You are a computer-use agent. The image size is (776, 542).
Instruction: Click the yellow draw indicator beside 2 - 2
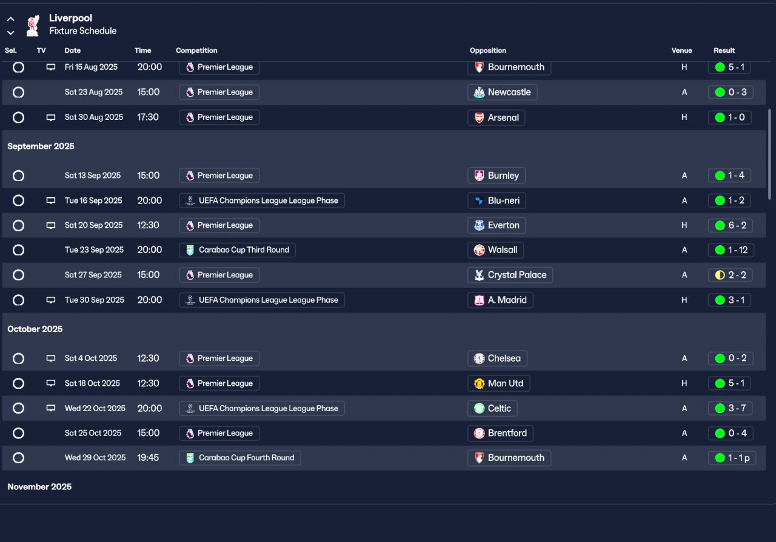(x=720, y=275)
